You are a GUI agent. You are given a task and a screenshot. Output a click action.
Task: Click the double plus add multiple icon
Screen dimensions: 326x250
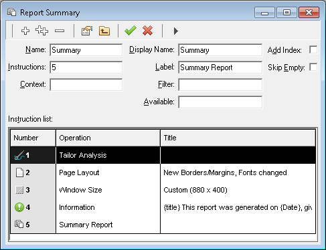[x=42, y=31]
